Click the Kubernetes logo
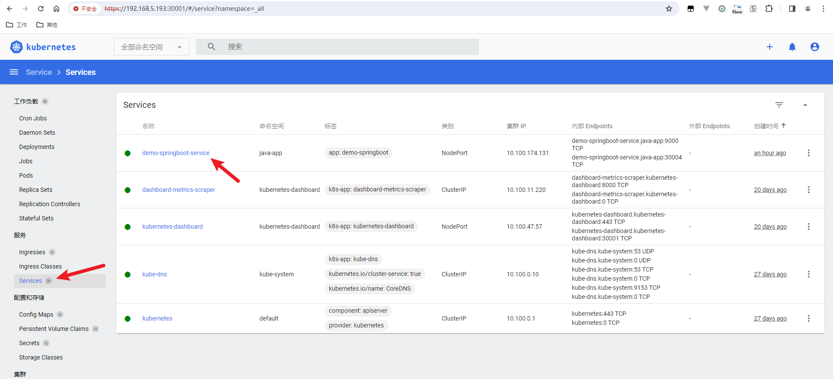 (x=43, y=47)
